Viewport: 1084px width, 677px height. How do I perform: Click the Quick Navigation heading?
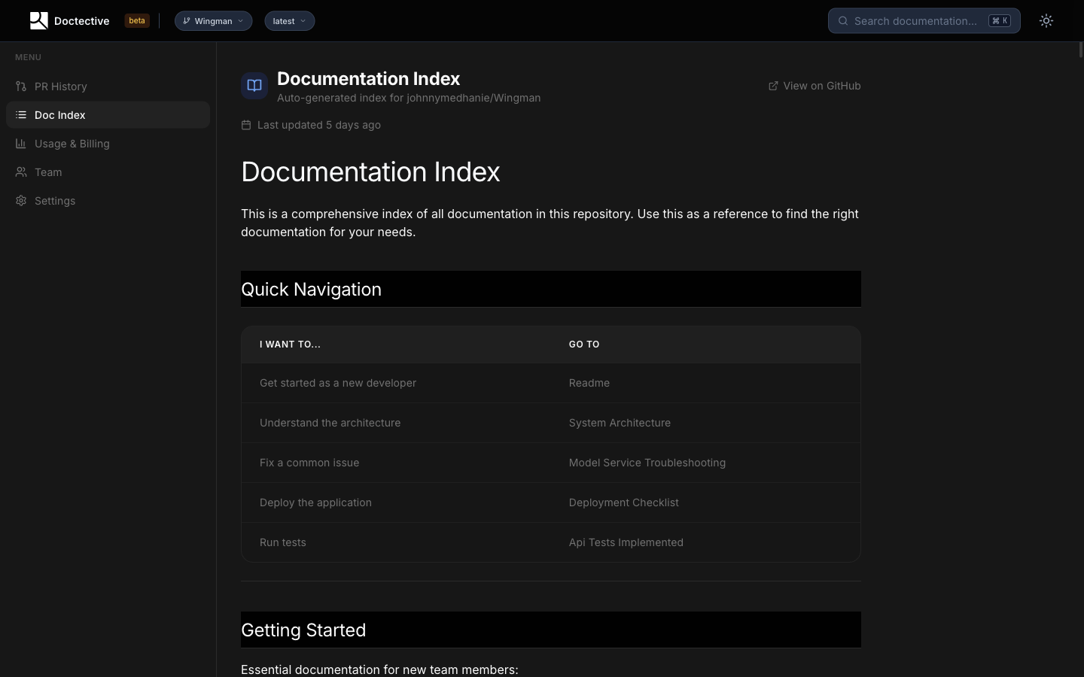tap(311, 290)
